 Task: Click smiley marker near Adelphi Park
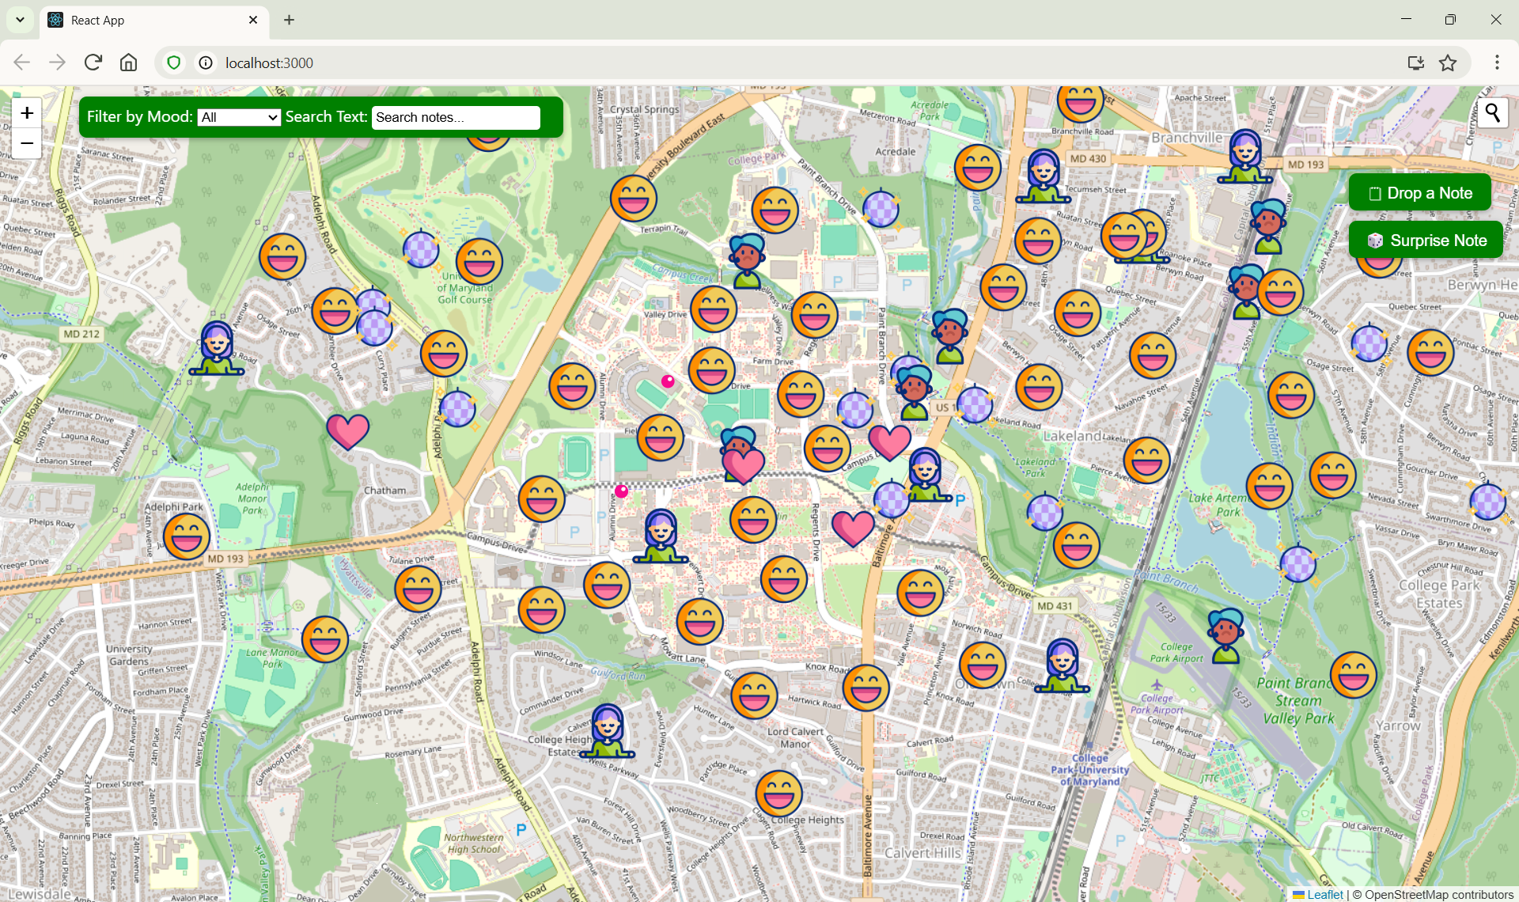point(187,536)
